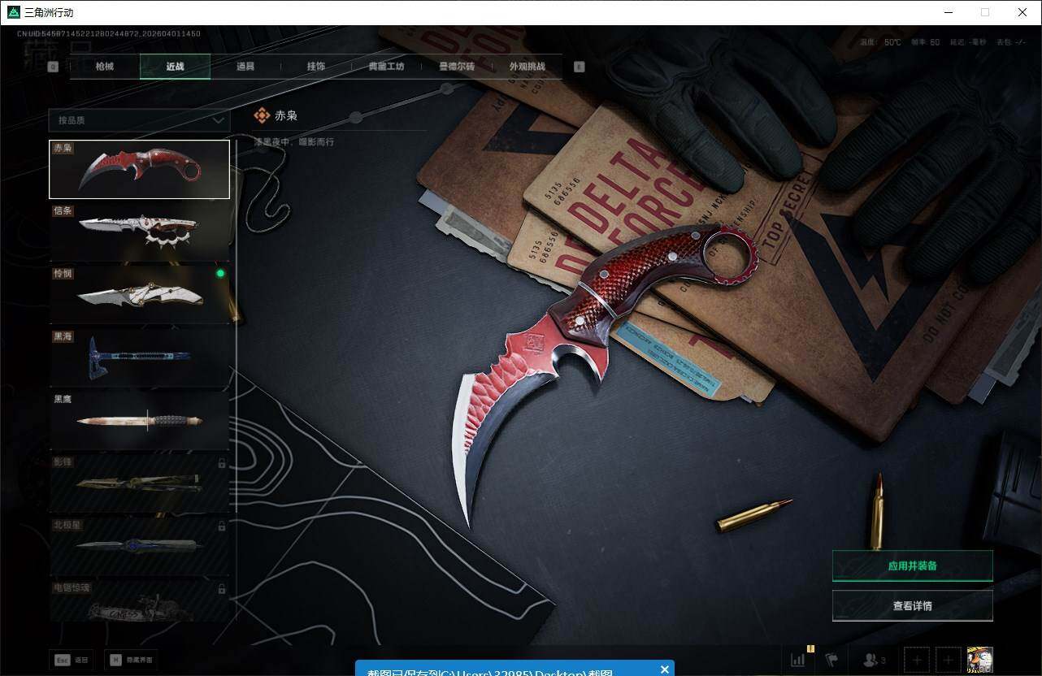
Task: Go to the 外观挑战 tab
Action: [x=527, y=67]
